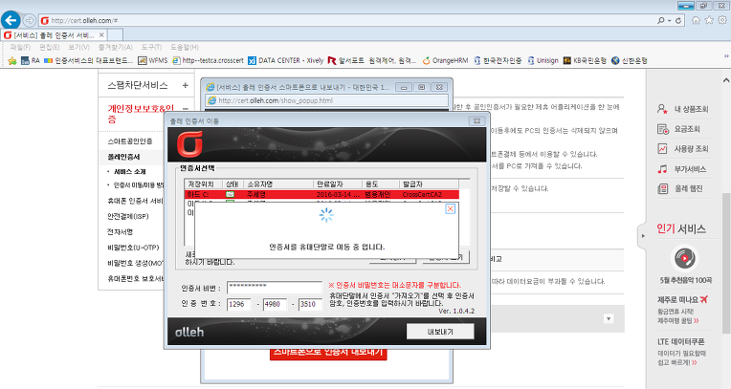The image size is (731, 389).
Task: Open the 보기(V) menu
Action: point(78,48)
